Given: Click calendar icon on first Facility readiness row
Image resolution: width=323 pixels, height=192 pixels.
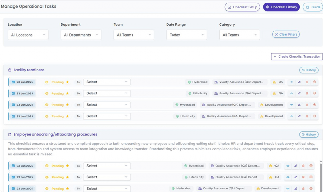Looking at the screenshot, I should 13,82.
